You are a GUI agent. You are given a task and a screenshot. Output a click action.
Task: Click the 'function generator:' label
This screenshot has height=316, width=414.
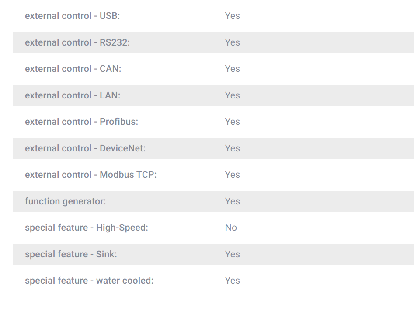pyautogui.click(x=66, y=201)
